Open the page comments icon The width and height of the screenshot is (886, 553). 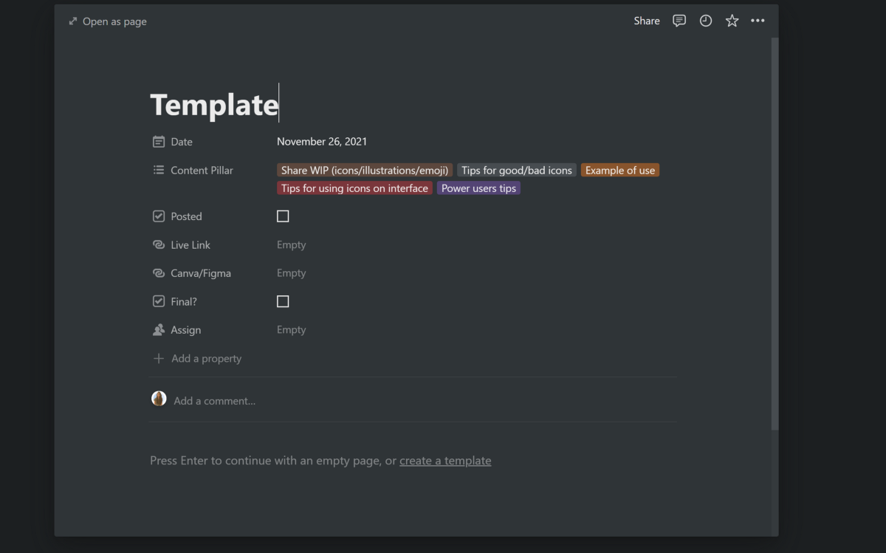(x=679, y=21)
